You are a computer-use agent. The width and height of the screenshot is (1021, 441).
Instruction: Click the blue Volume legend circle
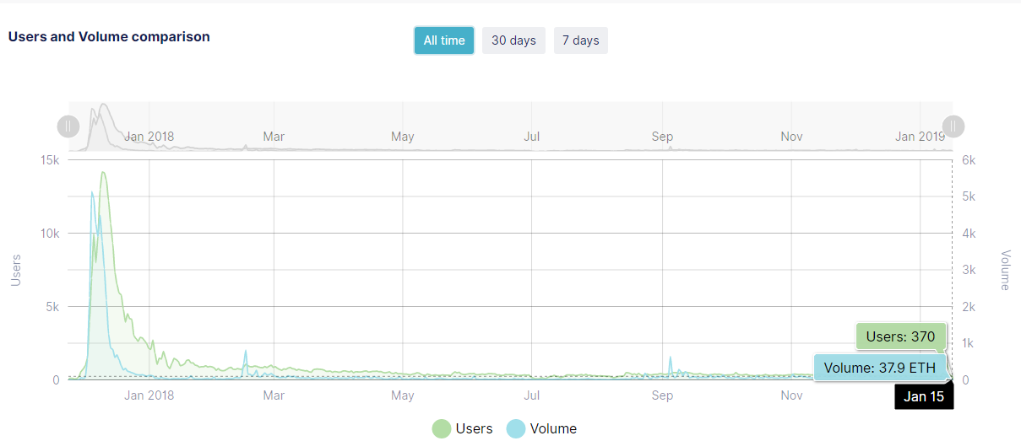click(515, 428)
